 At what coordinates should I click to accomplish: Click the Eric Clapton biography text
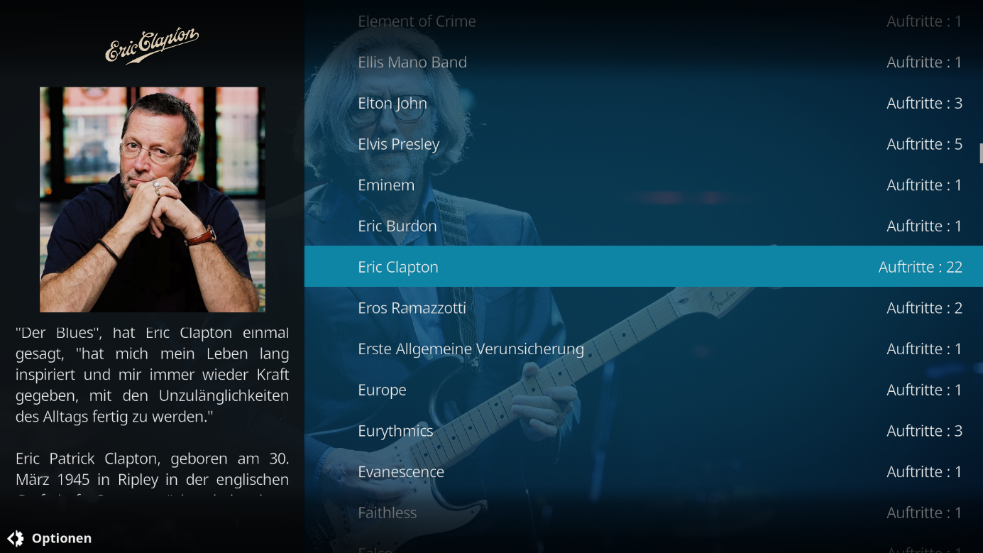(152, 410)
